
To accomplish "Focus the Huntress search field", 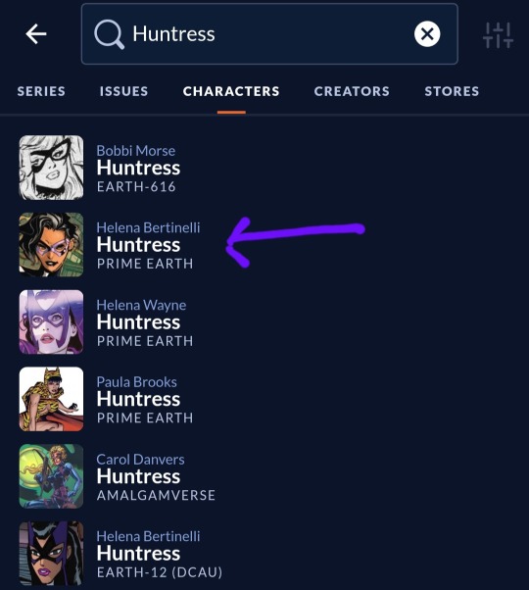I will coord(269,34).
